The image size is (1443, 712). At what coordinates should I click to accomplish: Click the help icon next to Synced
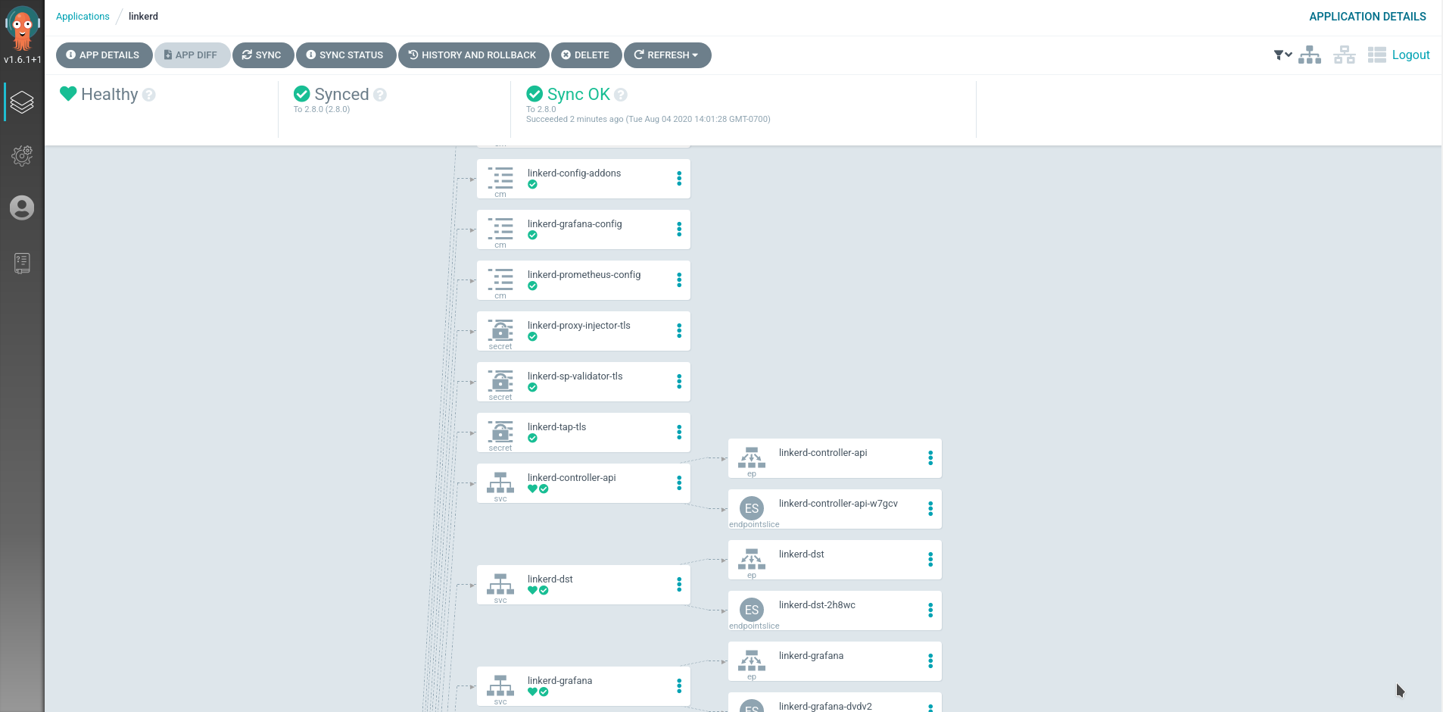tap(380, 95)
